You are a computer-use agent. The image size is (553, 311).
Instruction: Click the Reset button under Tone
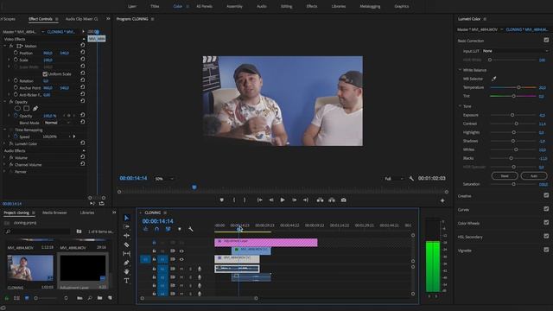point(505,175)
